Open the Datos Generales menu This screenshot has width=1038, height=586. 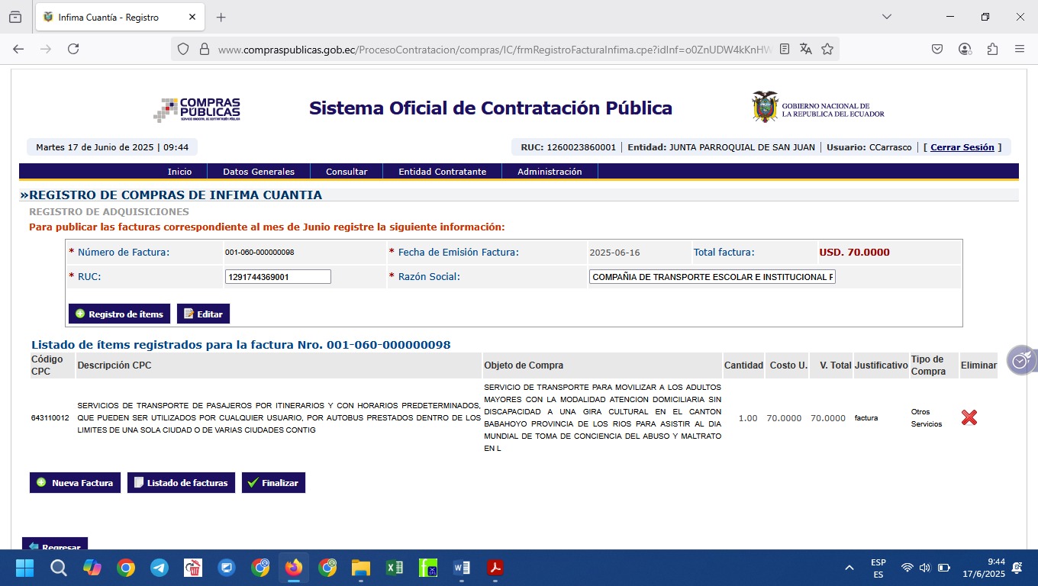(x=258, y=172)
